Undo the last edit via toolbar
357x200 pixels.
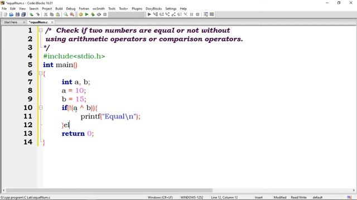click(31, 14)
